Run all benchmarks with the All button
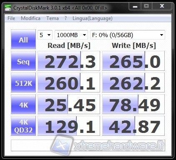The image size is (176, 160). coord(23,39)
